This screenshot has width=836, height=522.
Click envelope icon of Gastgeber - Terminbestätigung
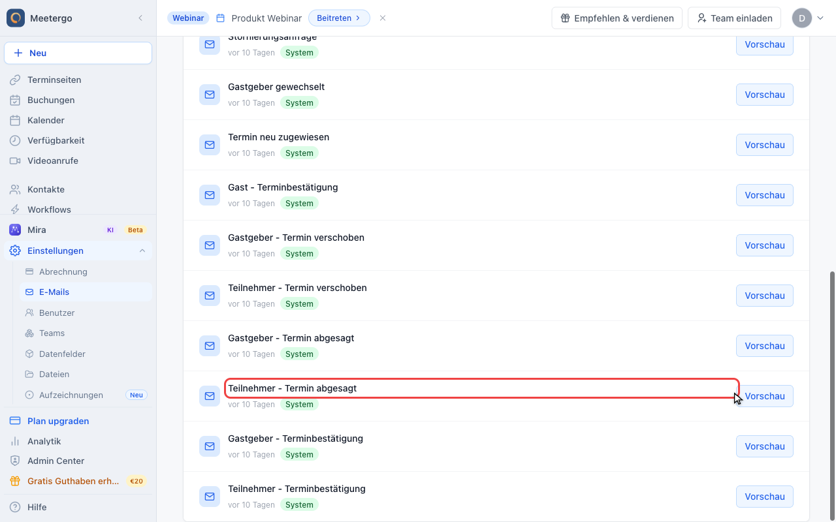[210, 446]
